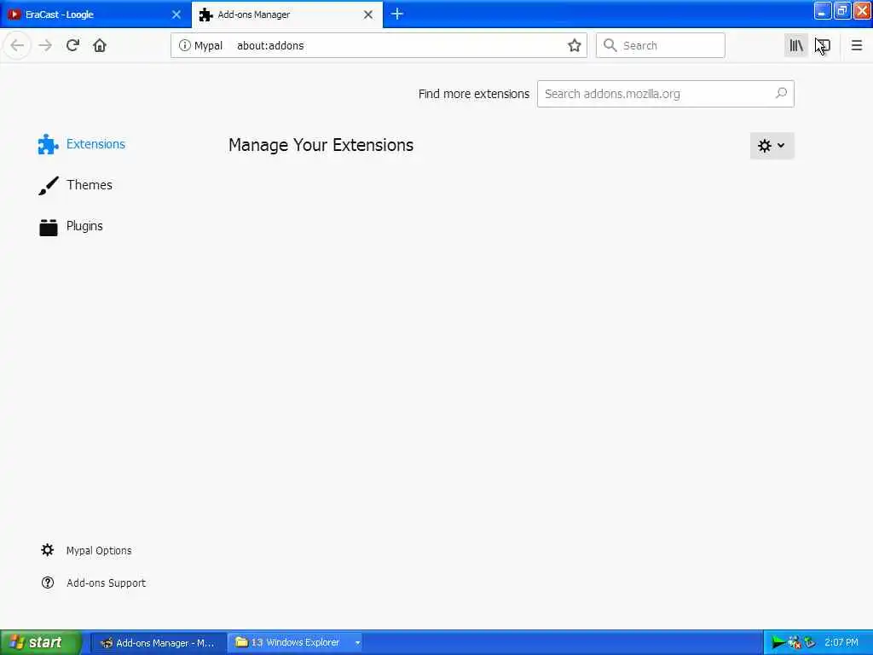Open the Library toolbar button
The image size is (873, 655).
click(x=796, y=46)
